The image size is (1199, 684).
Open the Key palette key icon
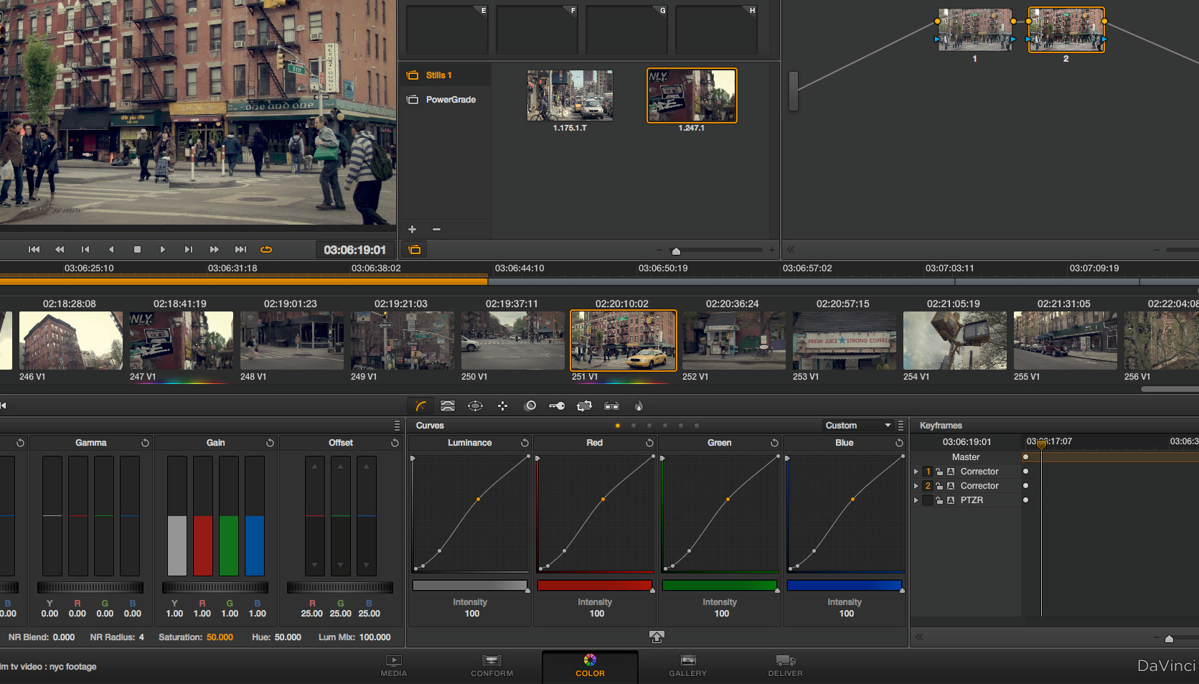click(558, 406)
